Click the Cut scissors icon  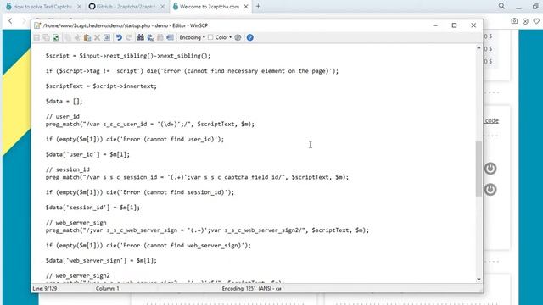pos(77,37)
